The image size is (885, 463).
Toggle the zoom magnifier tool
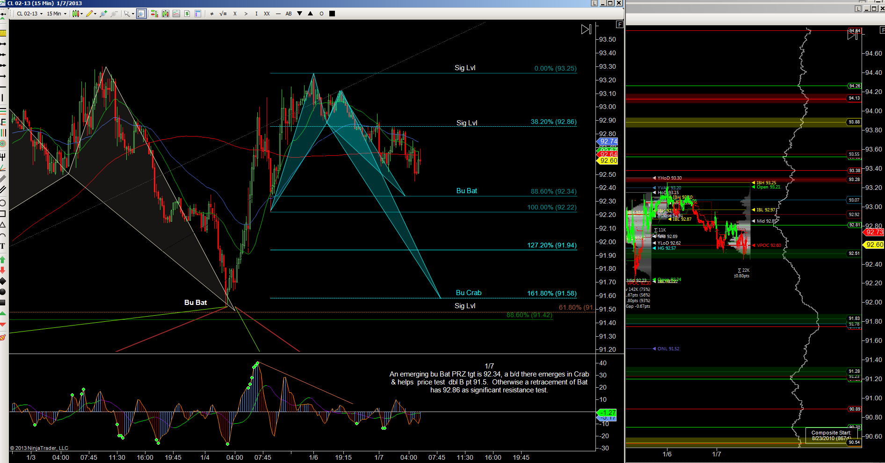coord(141,14)
